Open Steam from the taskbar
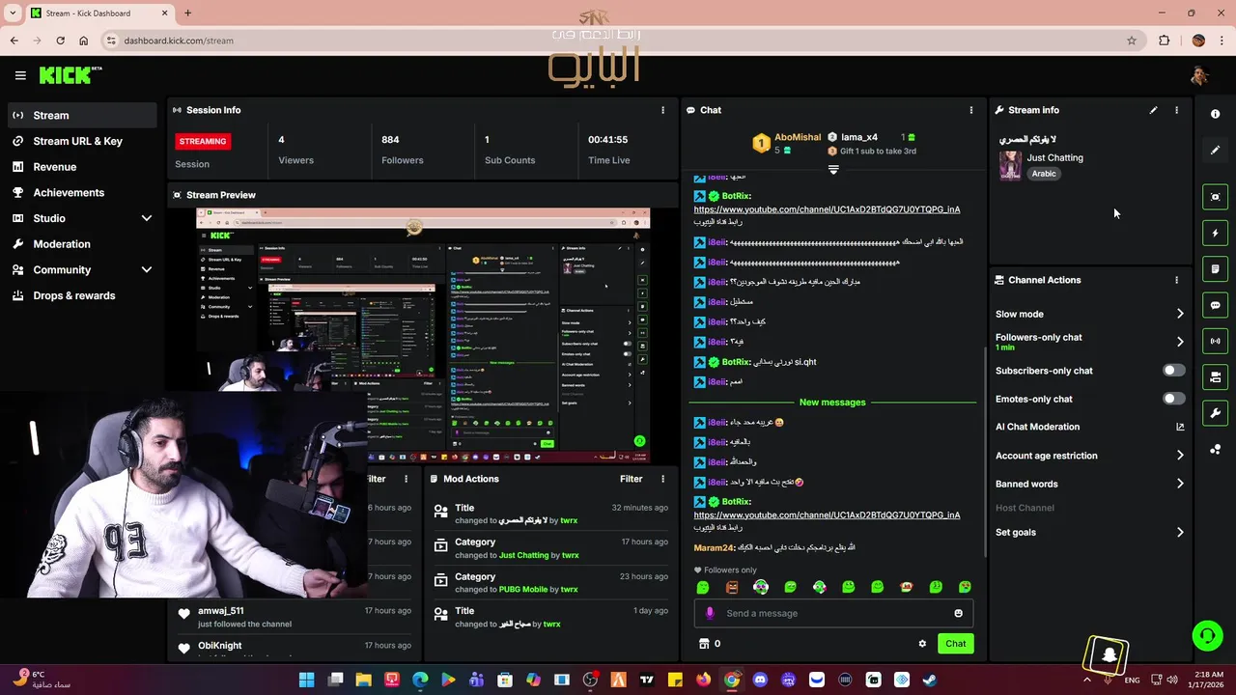This screenshot has width=1236, height=695. [929, 680]
